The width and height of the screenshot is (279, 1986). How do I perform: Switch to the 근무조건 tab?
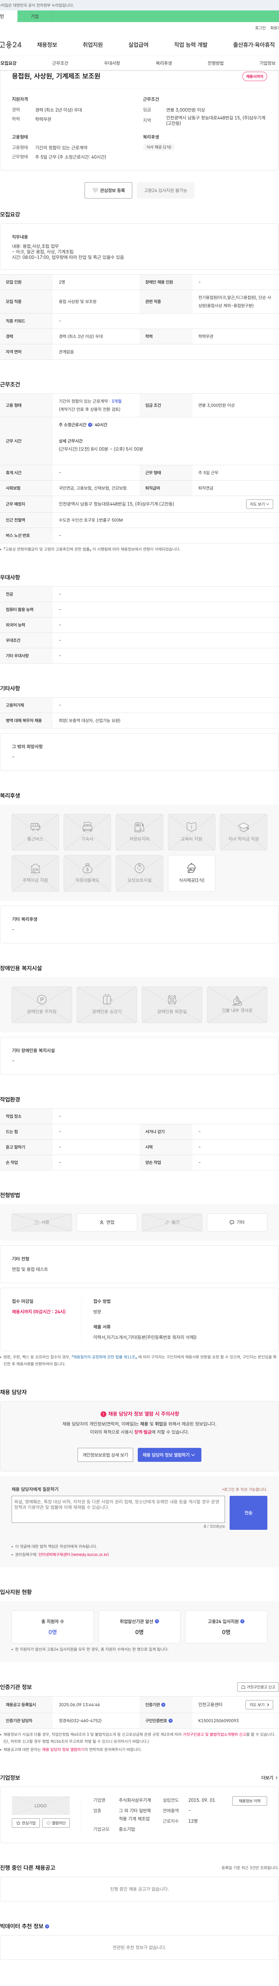60,63
